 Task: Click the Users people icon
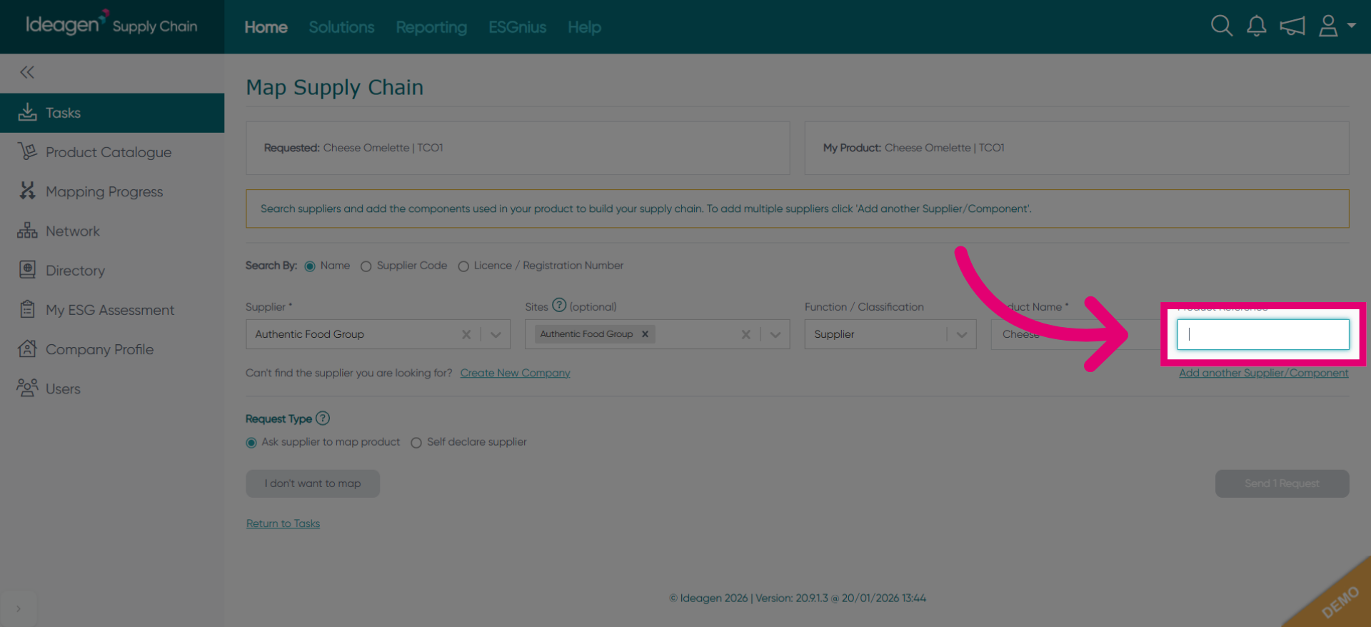pos(27,388)
